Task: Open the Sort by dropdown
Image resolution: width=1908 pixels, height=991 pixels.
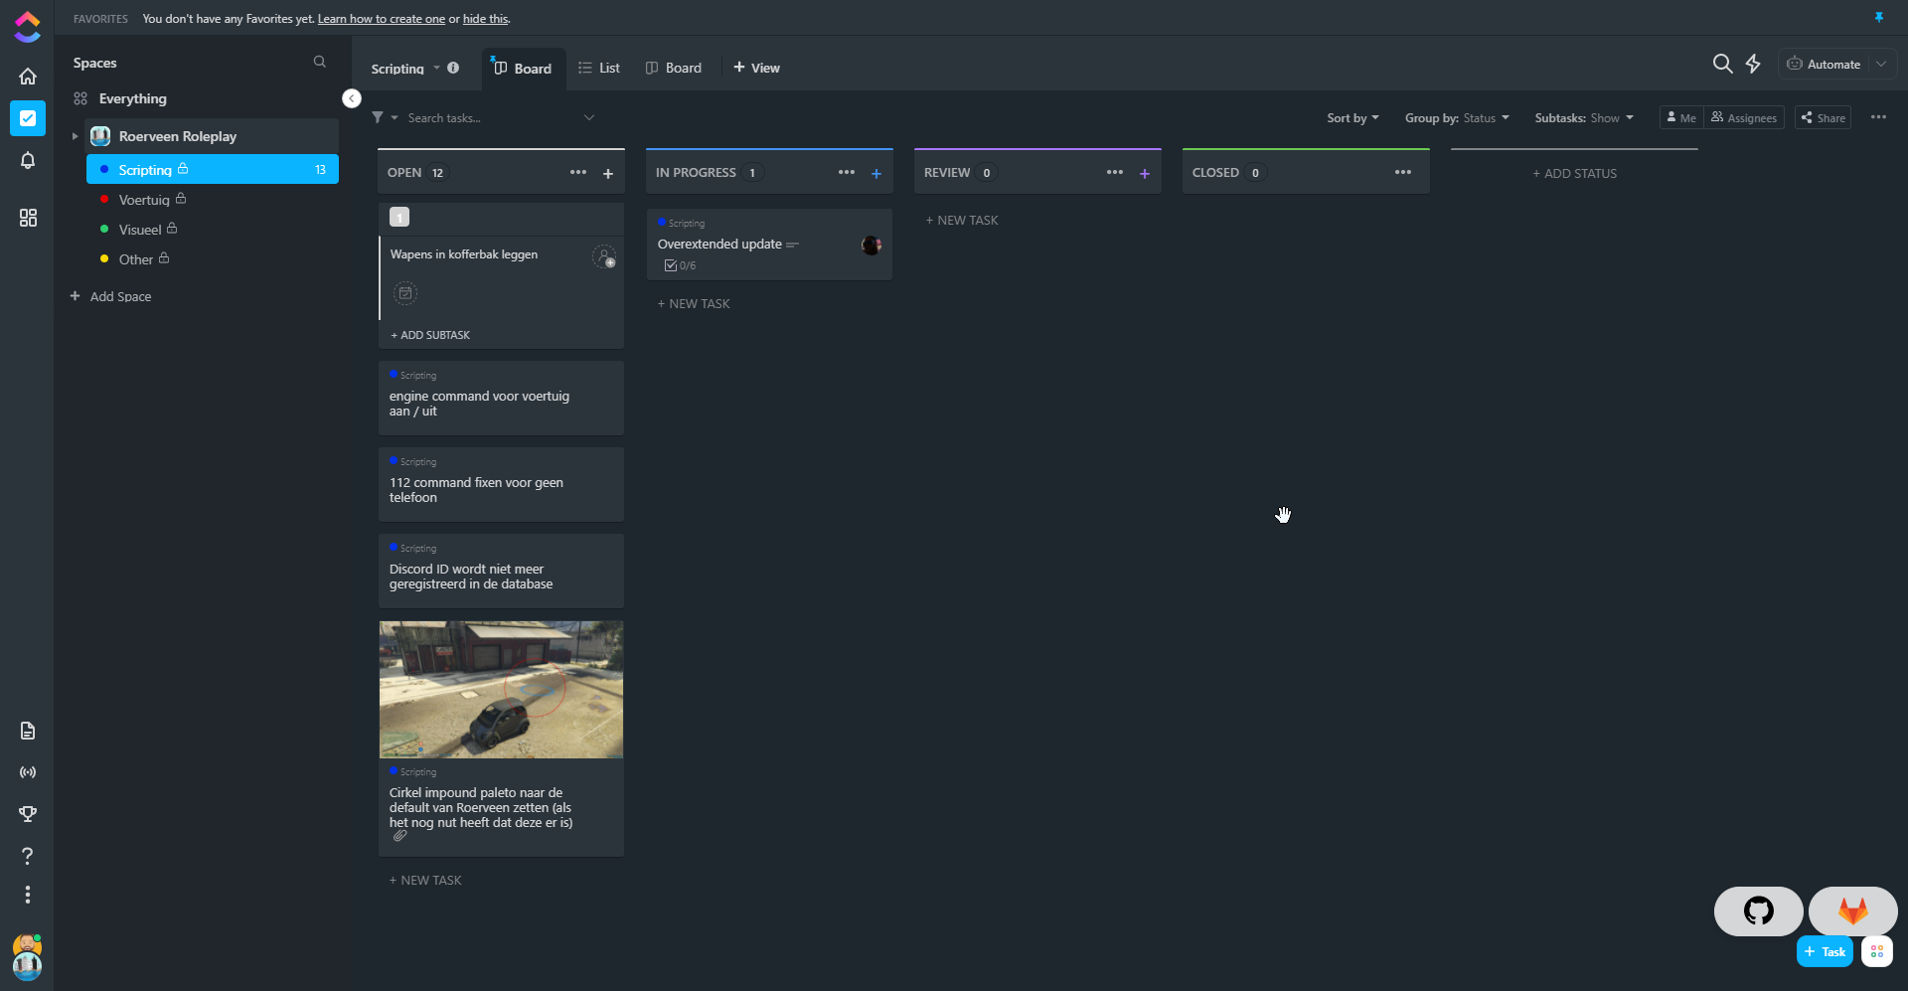Action: click(1352, 118)
